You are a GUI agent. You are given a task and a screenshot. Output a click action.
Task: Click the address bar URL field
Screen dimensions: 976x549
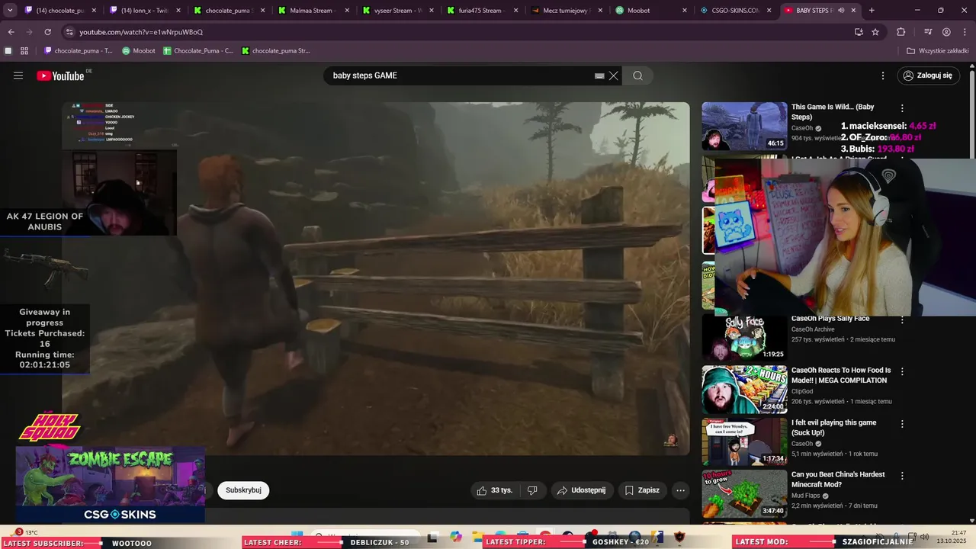457,32
